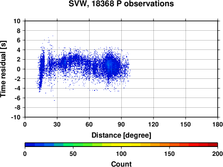Viewport: 223px width, 167px height.
Task: Click the y-axis tick label '6'
Action: click(19, 40)
